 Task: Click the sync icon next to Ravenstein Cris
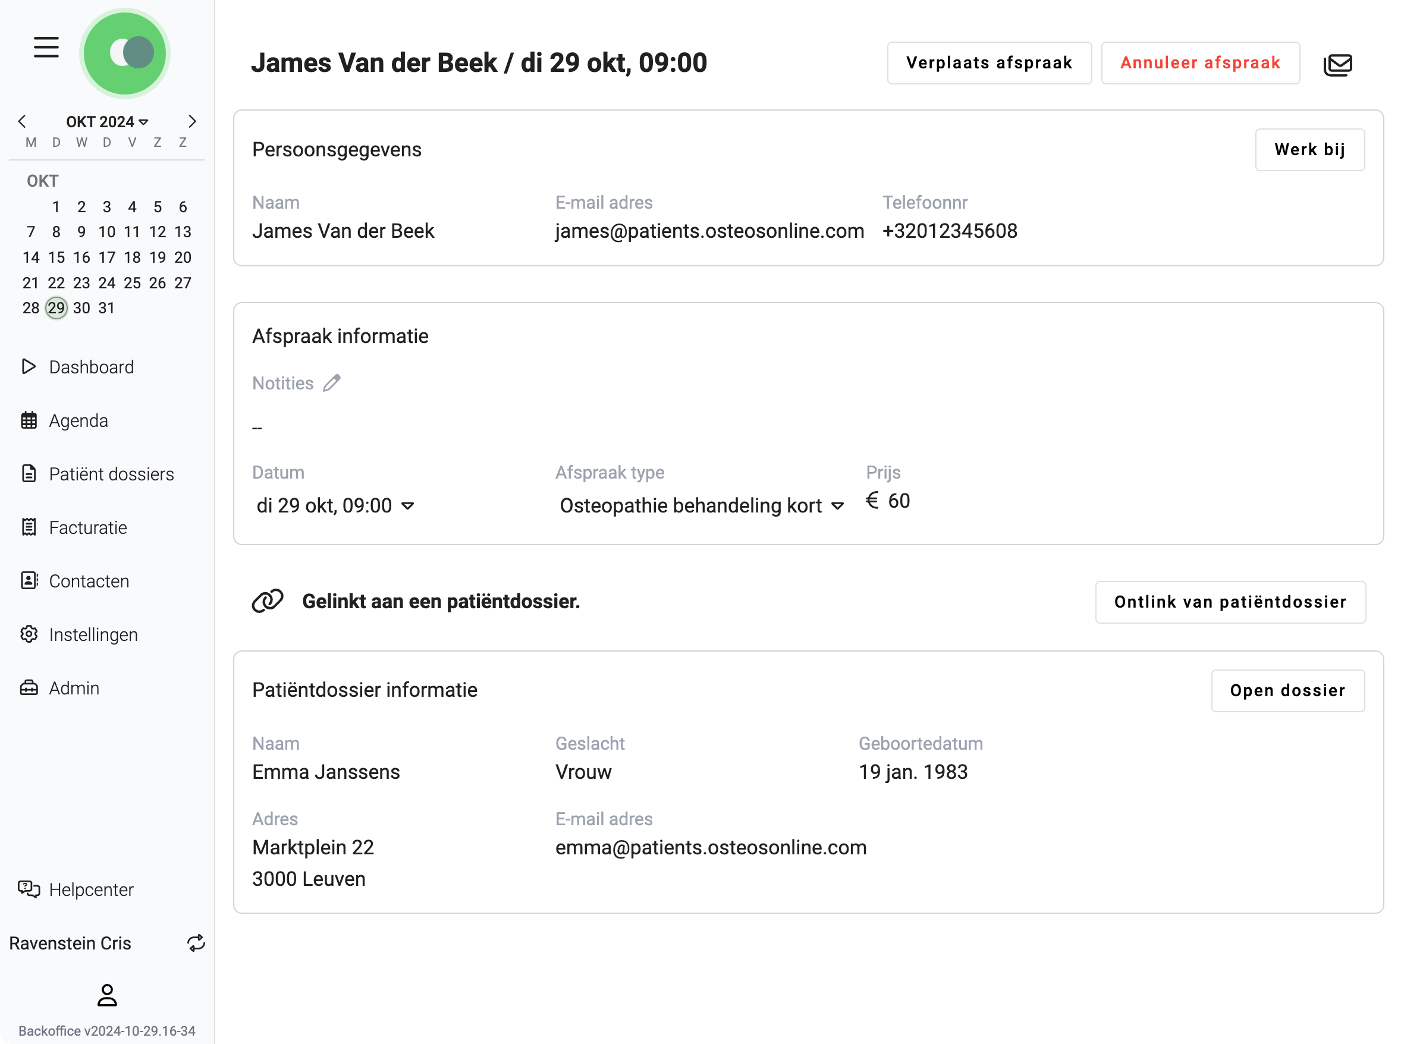click(196, 943)
